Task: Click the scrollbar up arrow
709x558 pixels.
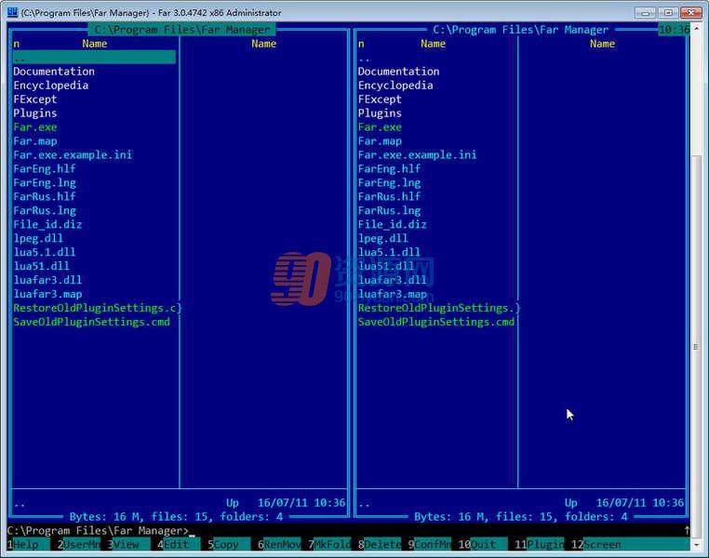Action: coord(696,28)
